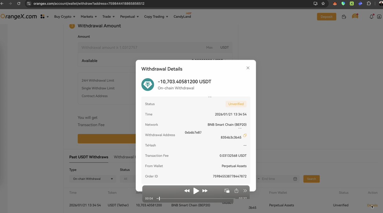Open the share menu in the video player
Viewport: 383px width, 213px height.
click(236, 191)
